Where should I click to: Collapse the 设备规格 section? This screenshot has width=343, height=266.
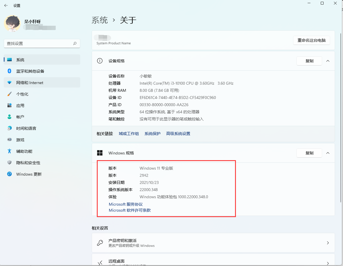pos(328,61)
